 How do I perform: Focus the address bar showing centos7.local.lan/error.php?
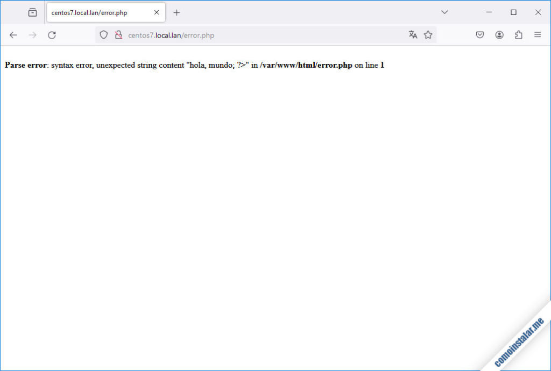coord(242,35)
